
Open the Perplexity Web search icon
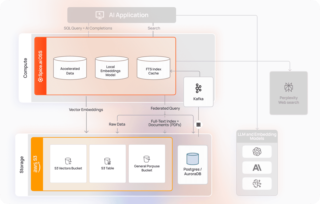point(289,87)
